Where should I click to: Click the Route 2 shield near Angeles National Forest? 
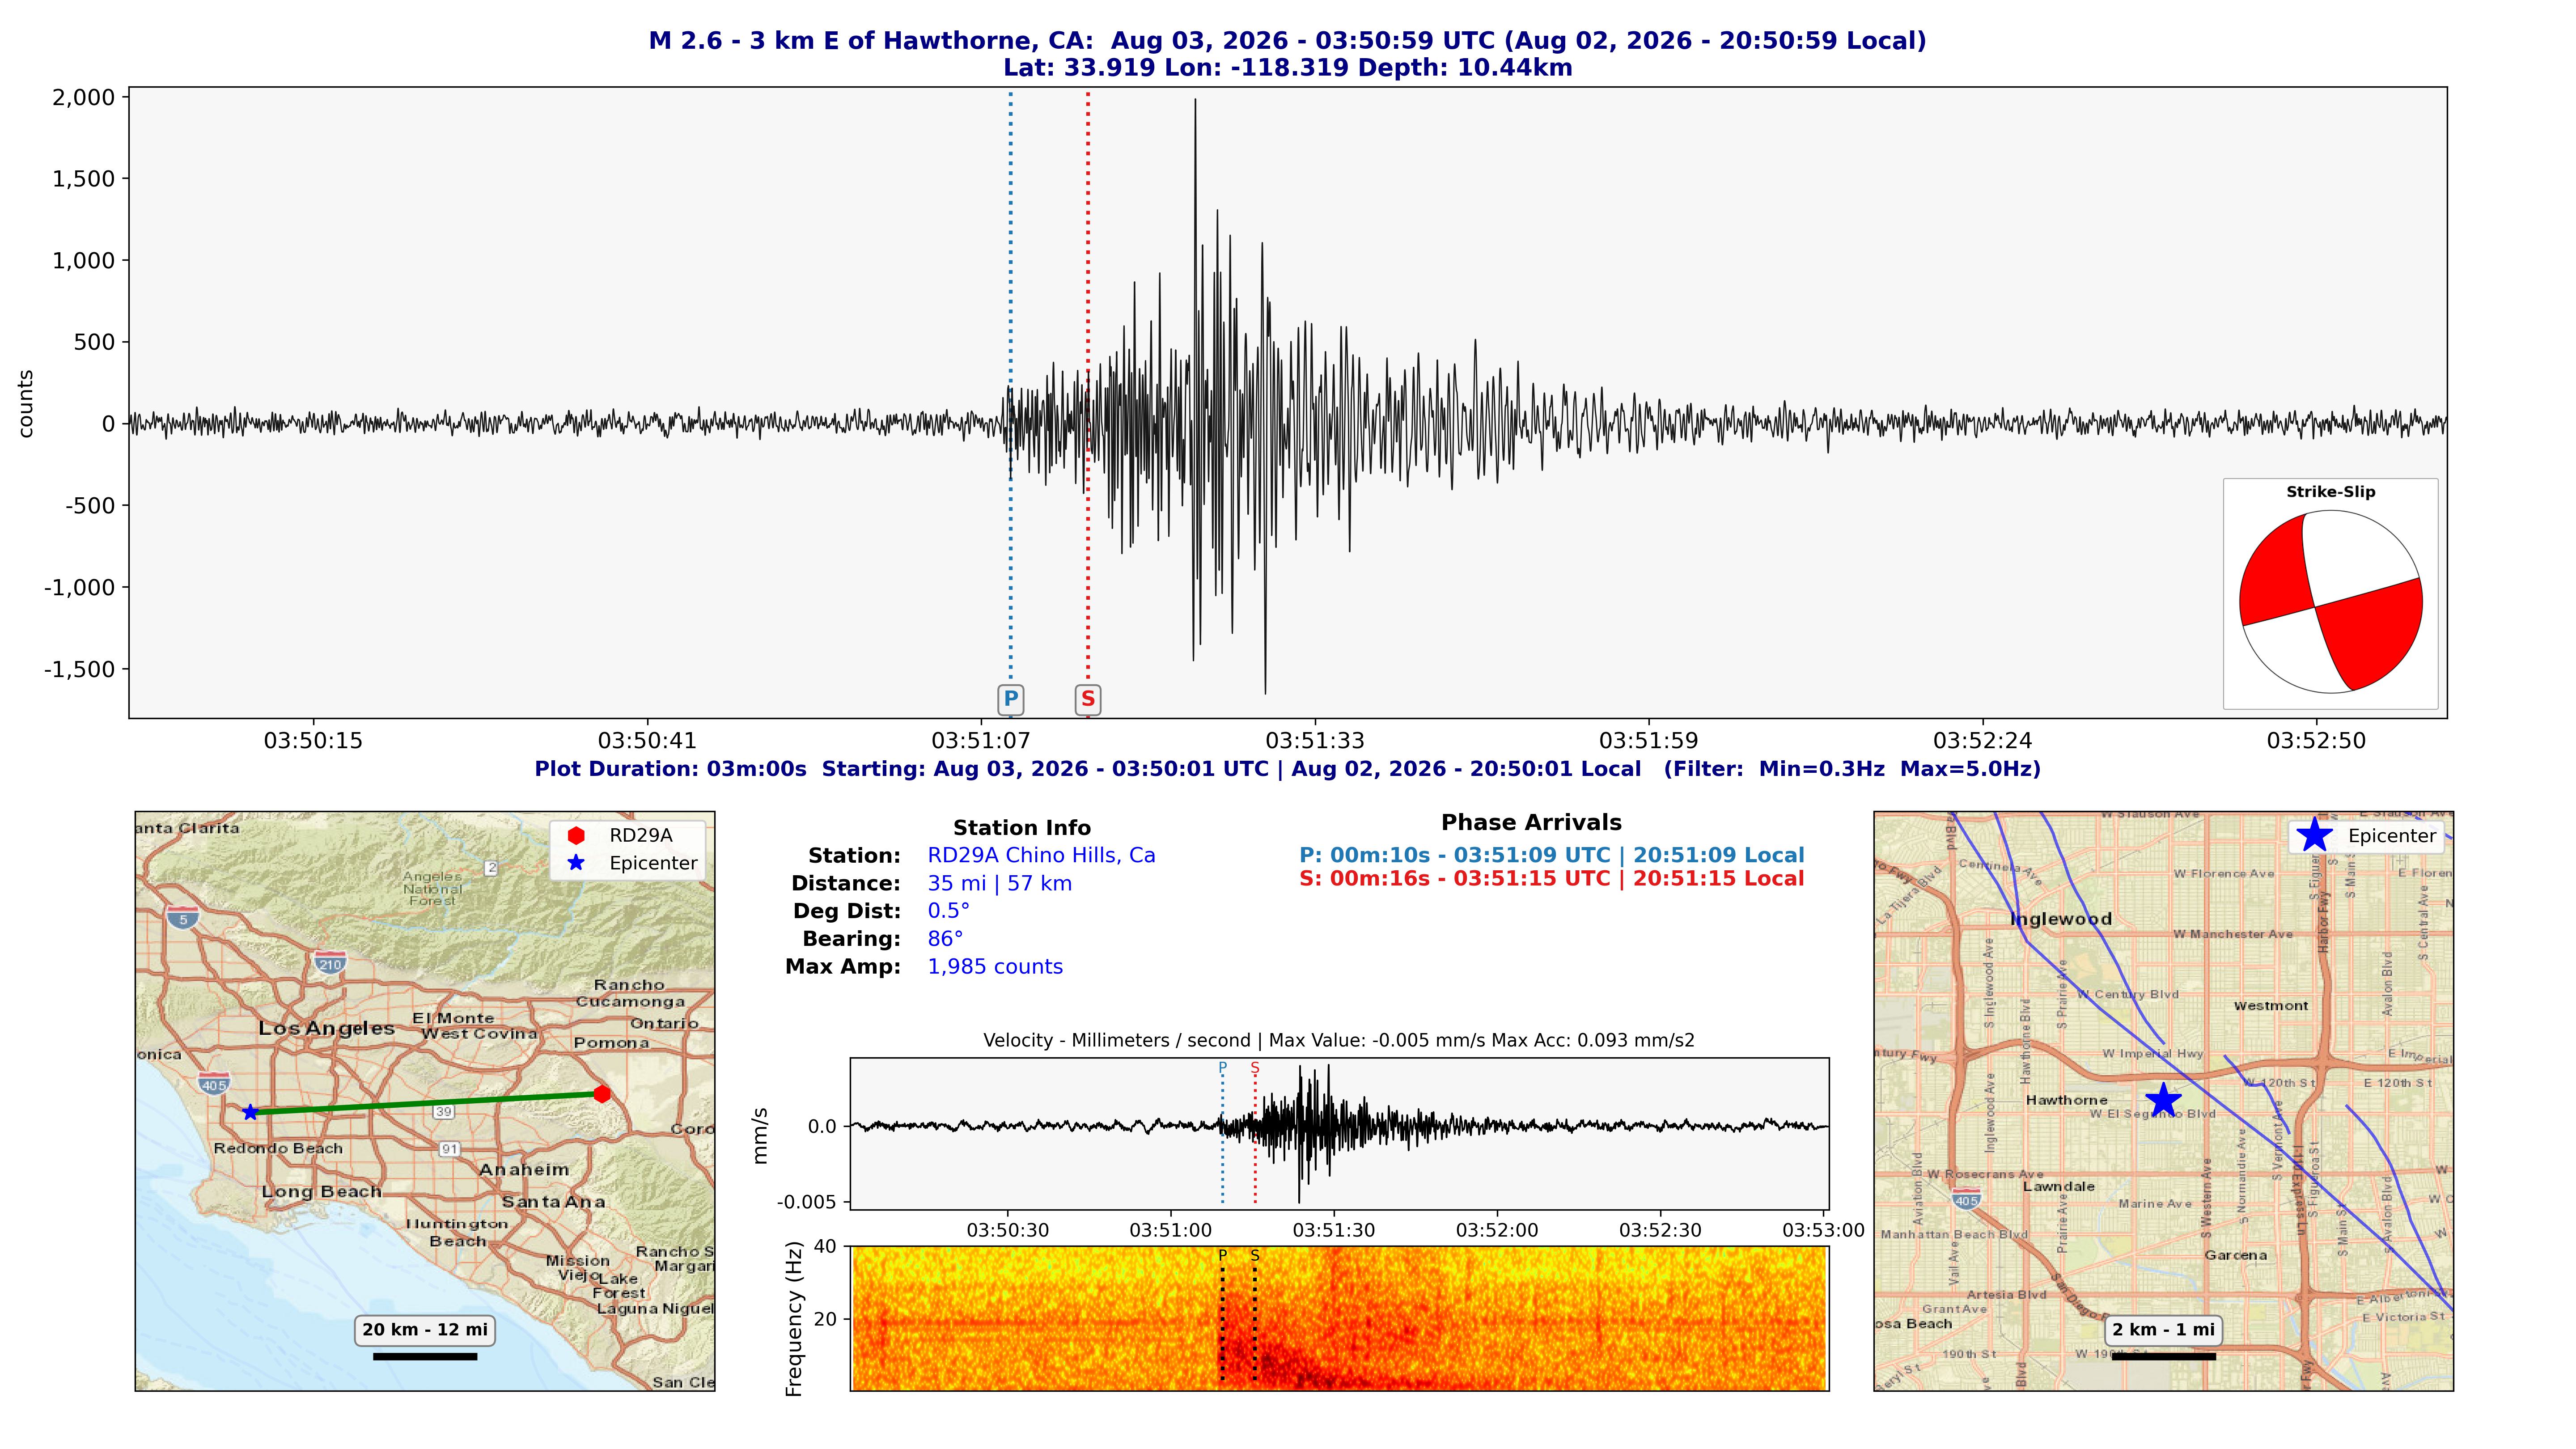click(491, 868)
